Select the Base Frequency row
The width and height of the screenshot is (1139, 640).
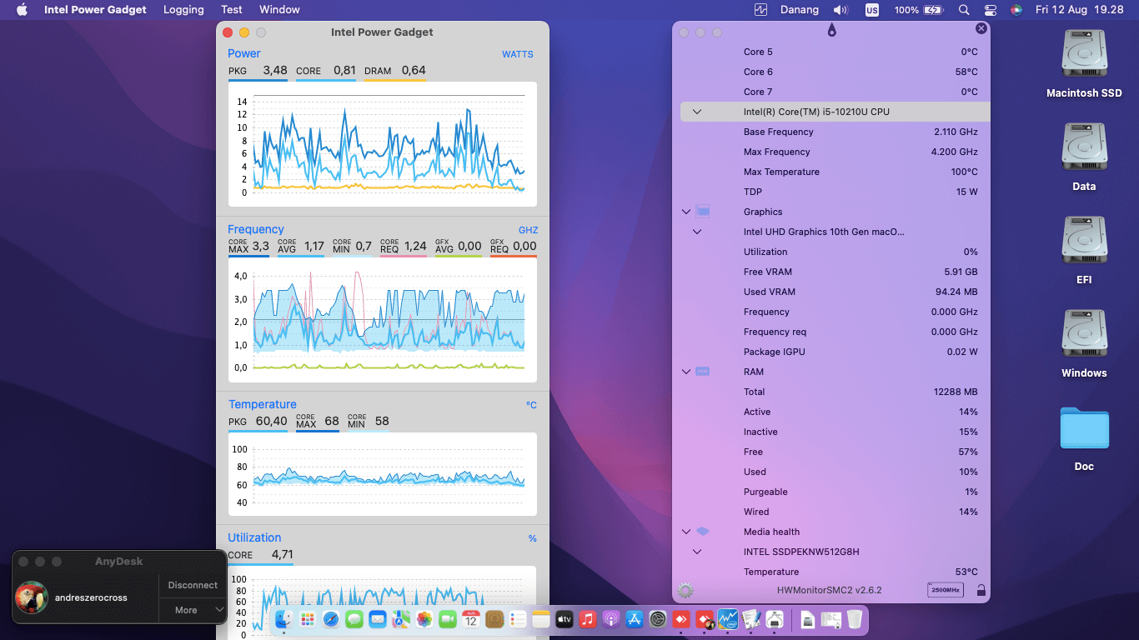click(x=835, y=132)
